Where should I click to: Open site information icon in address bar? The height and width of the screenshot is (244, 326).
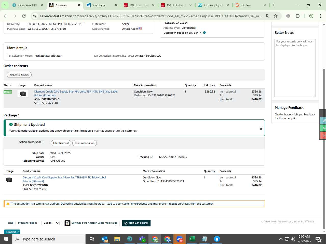(x=35, y=16)
